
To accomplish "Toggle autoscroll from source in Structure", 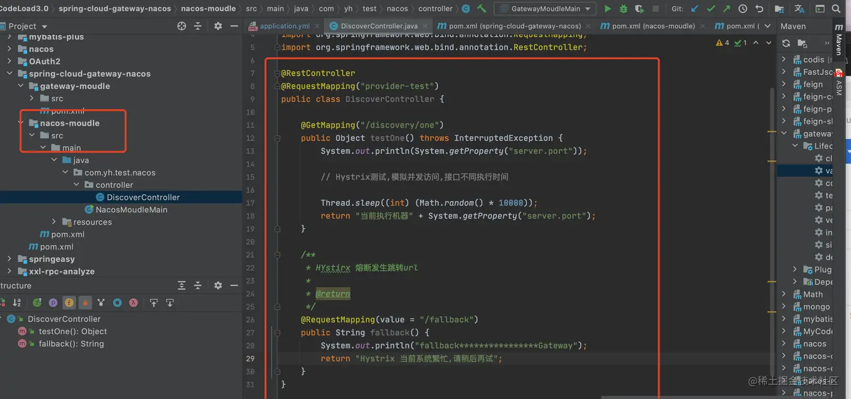I will pos(169,303).
